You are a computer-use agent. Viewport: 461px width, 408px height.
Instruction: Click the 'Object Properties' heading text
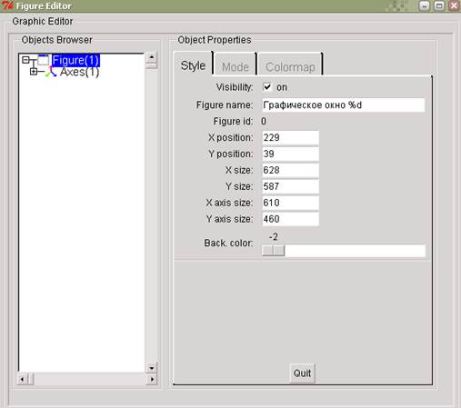pyautogui.click(x=215, y=40)
